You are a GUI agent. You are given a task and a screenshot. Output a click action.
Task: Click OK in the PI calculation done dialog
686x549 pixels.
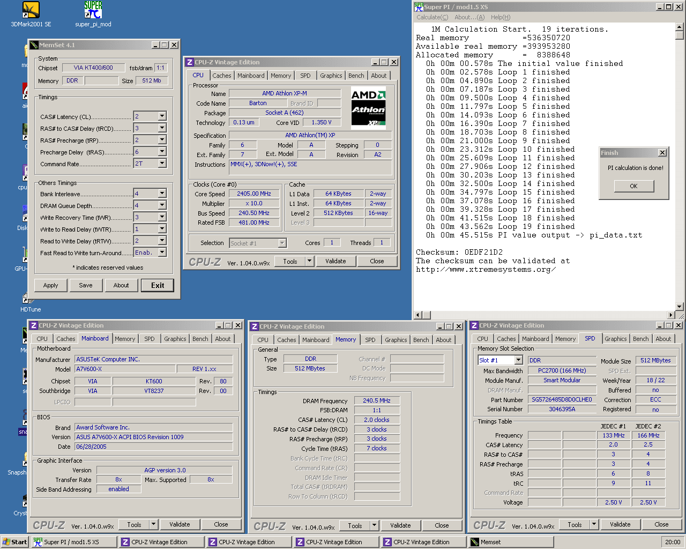633,186
